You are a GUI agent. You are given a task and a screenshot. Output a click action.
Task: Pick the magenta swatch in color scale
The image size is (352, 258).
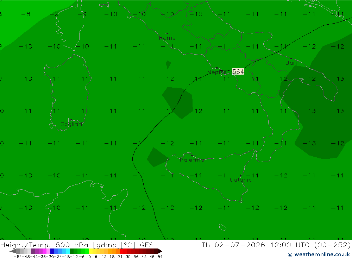point(44,251)
